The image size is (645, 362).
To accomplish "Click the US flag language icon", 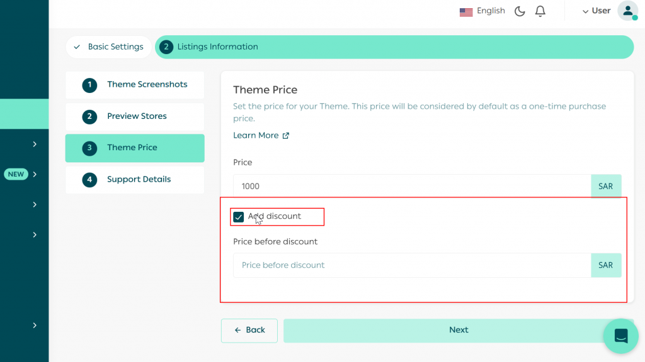I will click(x=466, y=11).
